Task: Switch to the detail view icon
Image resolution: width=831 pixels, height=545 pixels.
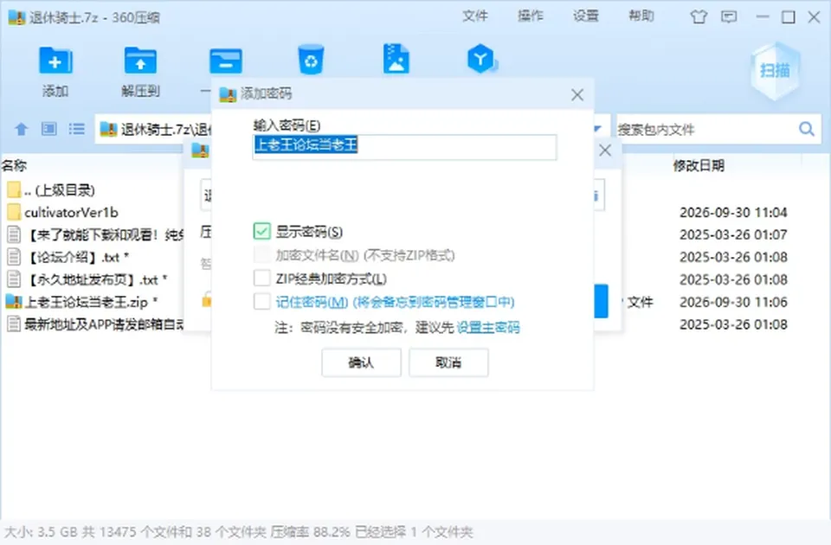Action: (x=49, y=129)
